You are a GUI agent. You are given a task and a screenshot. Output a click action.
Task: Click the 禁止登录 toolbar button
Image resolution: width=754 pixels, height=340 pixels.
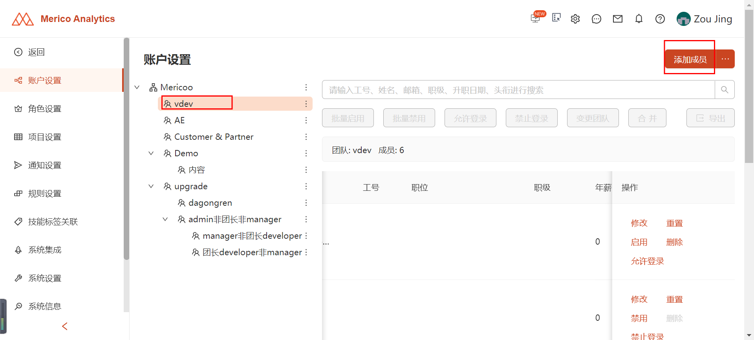tap(532, 118)
